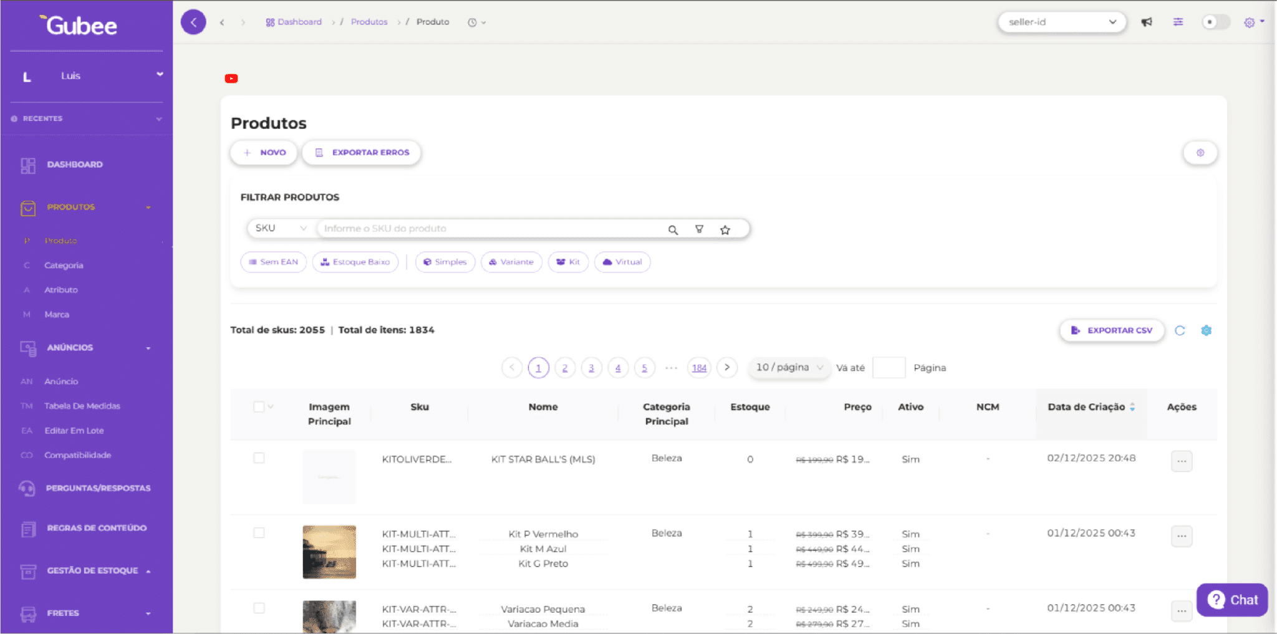Click the search magnifier icon
Image resolution: width=1277 pixels, height=634 pixels.
673,229
